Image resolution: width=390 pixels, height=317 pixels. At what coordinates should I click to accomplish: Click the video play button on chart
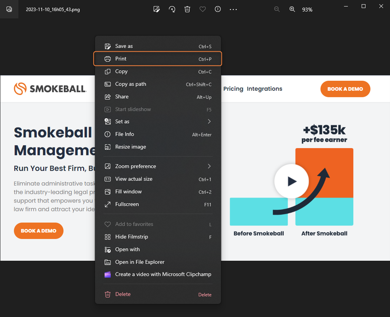[292, 181]
